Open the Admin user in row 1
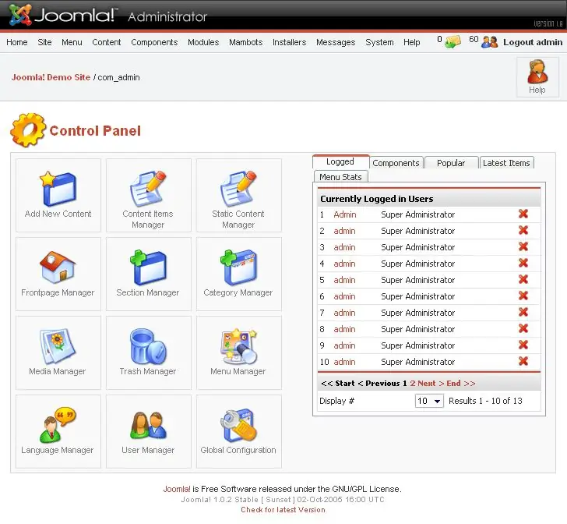This screenshot has width=567, height=524. (344, 214)
